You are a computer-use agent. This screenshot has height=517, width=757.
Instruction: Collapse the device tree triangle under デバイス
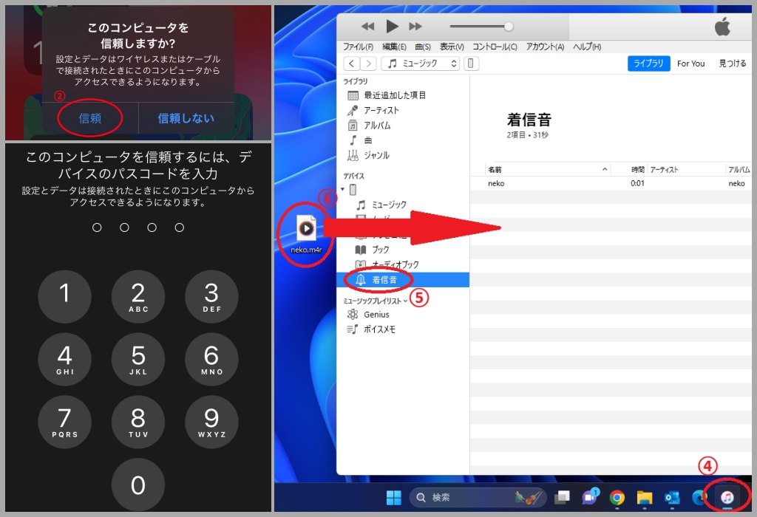pos(343,190)
